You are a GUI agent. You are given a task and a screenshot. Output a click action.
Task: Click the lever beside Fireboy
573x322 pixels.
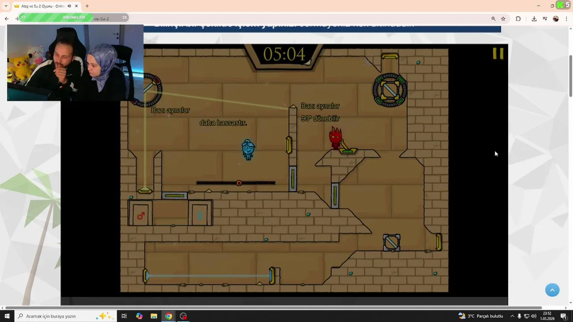(x=347, y=148)
